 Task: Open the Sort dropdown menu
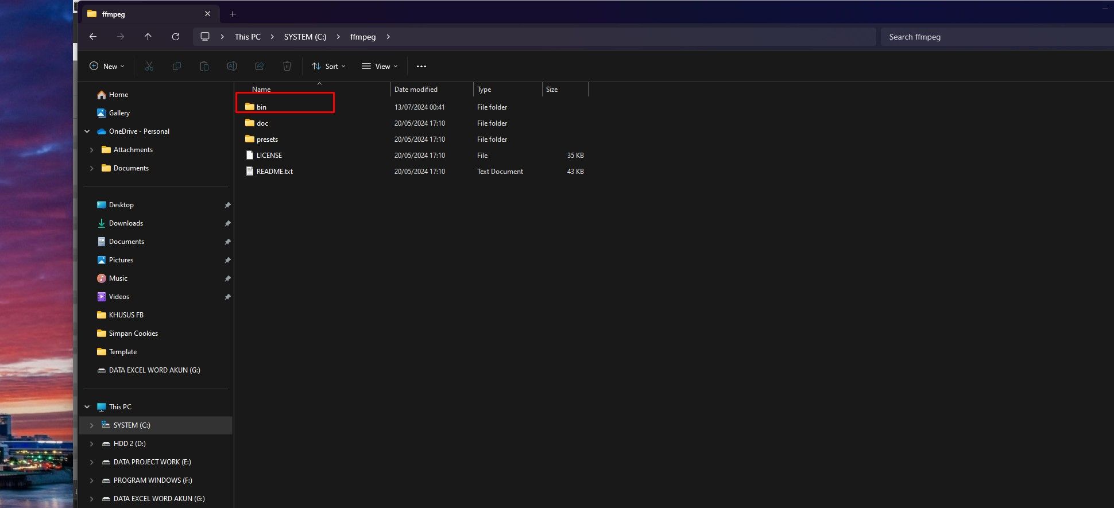tap(328, 67)
